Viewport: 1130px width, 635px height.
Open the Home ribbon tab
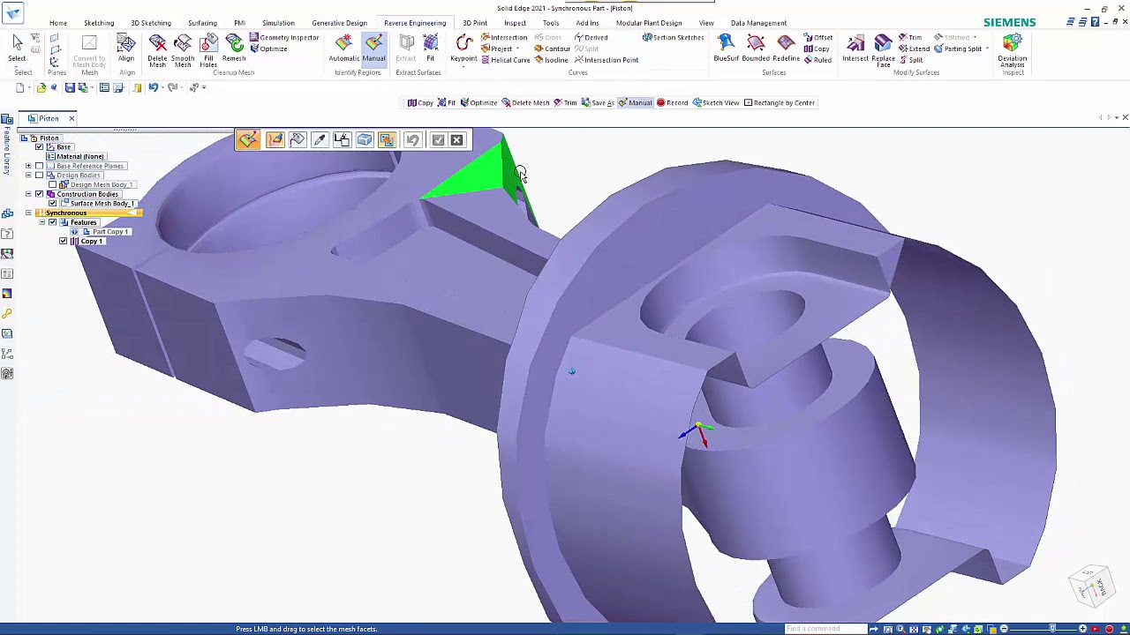point(58,23)
